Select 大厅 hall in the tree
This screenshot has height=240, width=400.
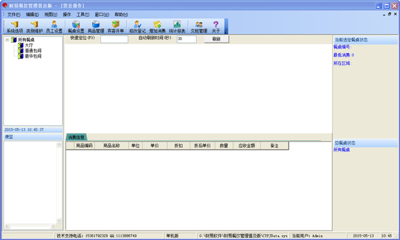click(29, 45)
